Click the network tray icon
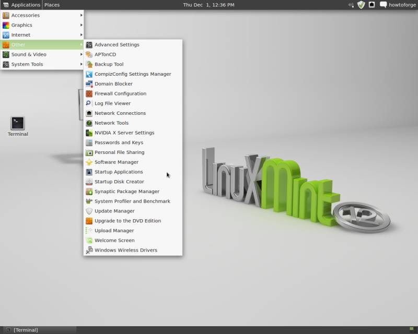This screenshot has height=334, width=418. (x=371, y=5)
